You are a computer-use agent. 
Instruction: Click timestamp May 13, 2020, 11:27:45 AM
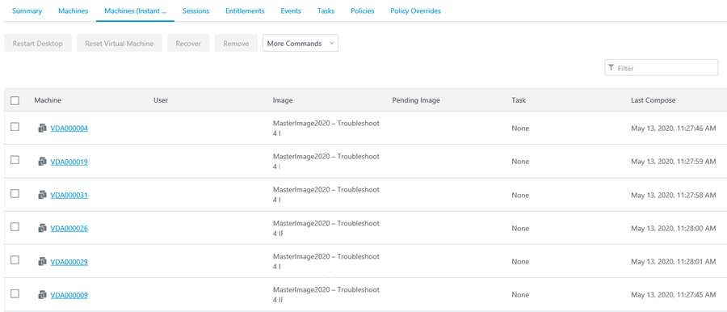tap(673, 295)
